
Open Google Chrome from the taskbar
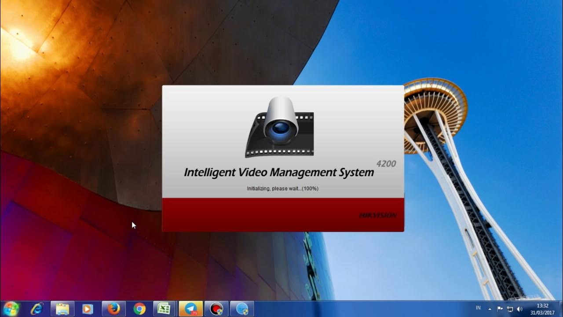pos(139,309)
